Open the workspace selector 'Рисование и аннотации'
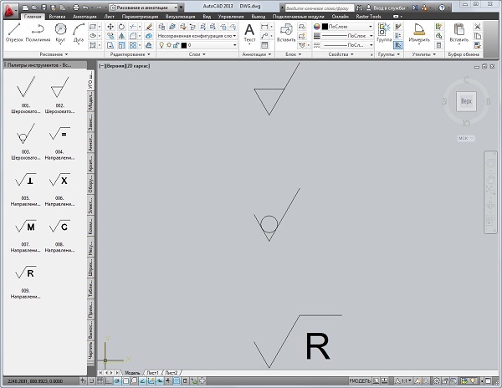Image resolution: width=502 pixels, height=388 pixels. tap(145, 6)
